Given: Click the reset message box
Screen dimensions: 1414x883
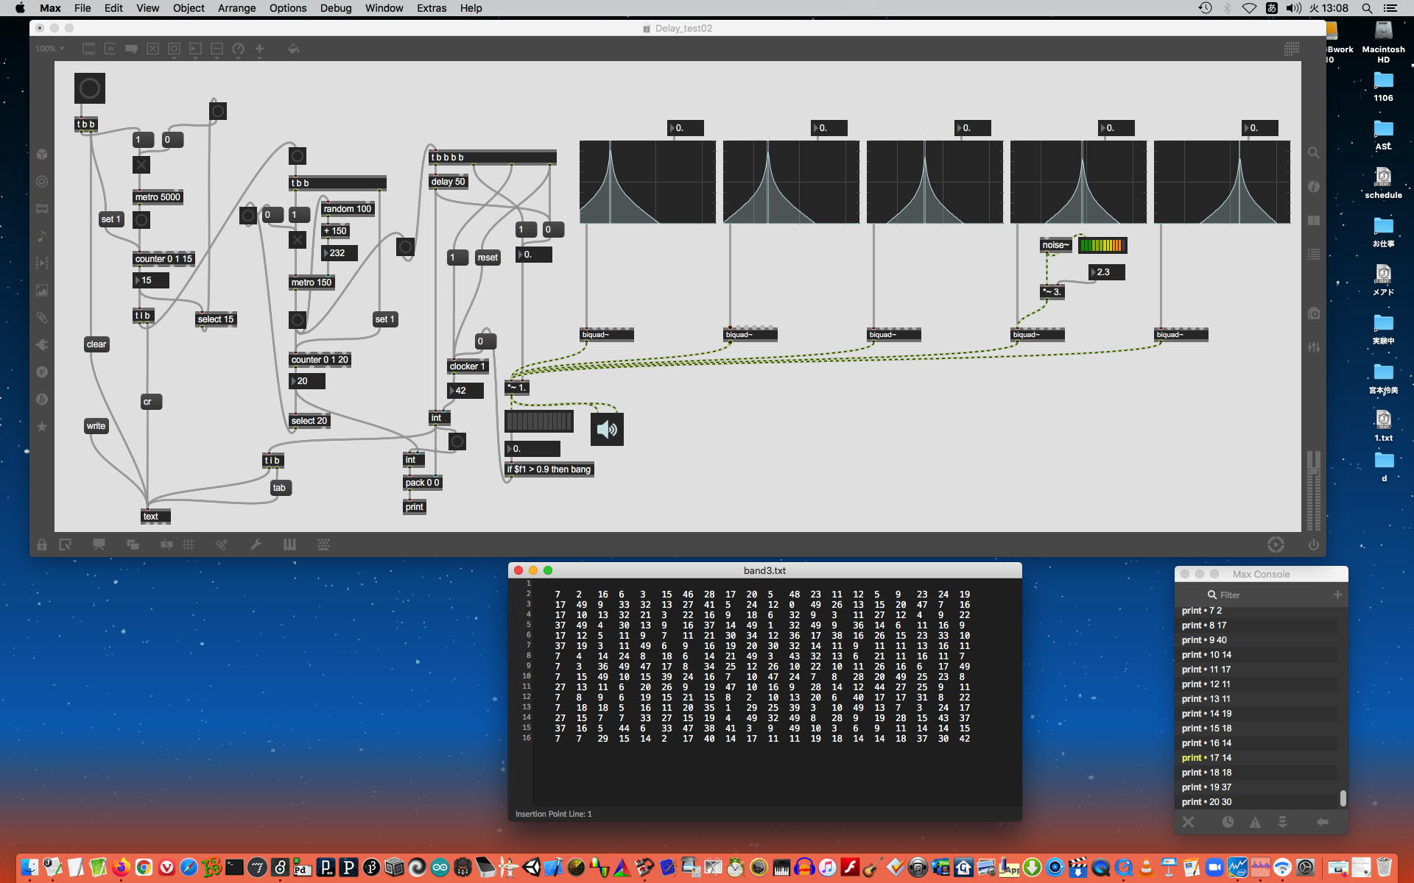Looking at the screenshot, I should [487, 258].
